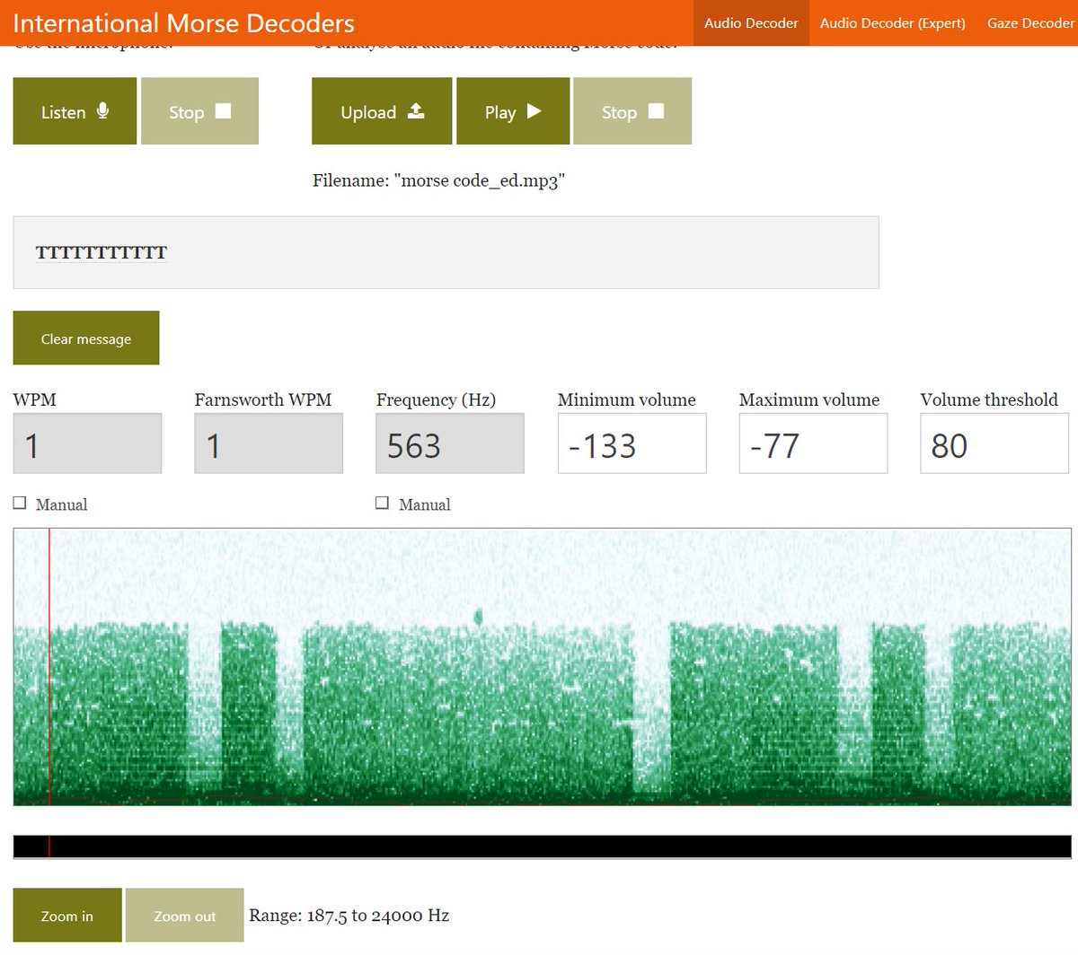The height and width of the screenshot is (956, 1078).
Task: Open the Gaze Decoder tab
Action: pyautogui.click(x=1029, y=23)
